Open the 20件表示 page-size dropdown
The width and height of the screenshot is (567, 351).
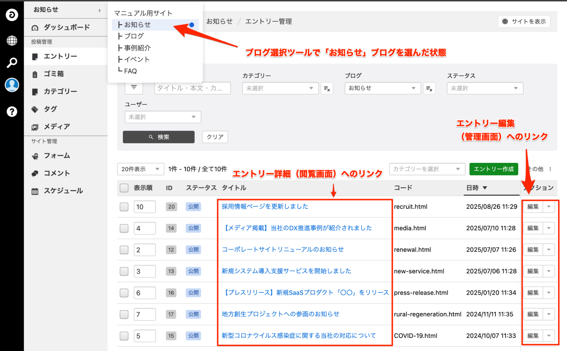click(x=140, y=169)
